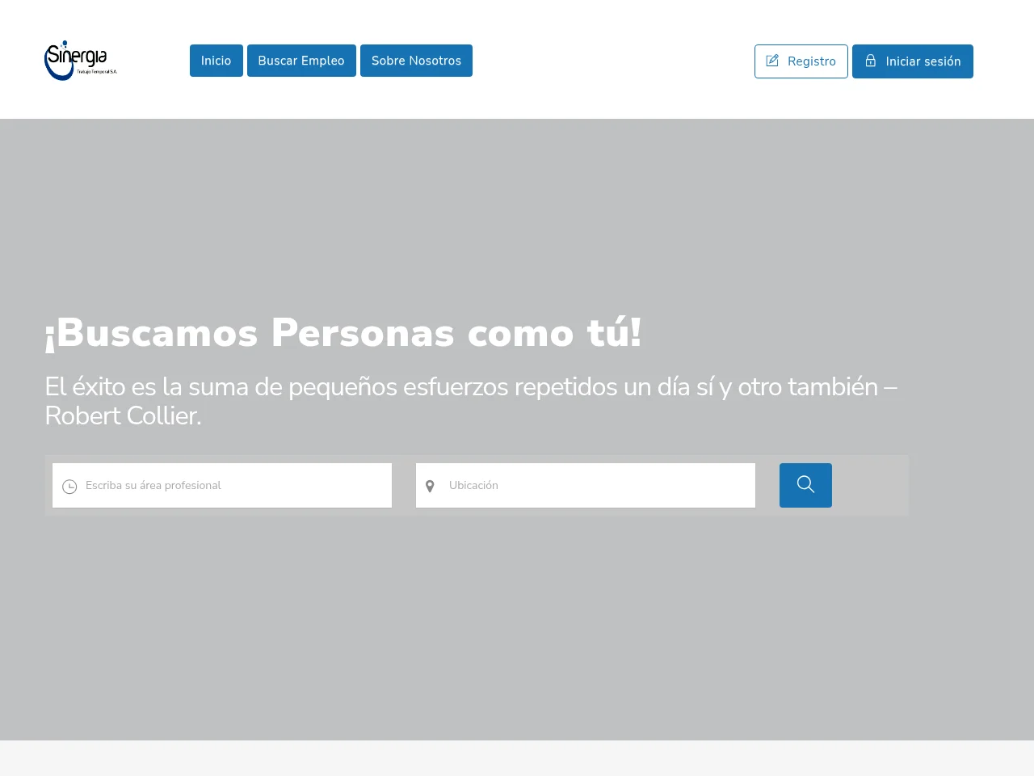Screen dimensions: 1034x776
Task: Click lock icon in Iniciar sesión button
Action: (x=871, y=61)
